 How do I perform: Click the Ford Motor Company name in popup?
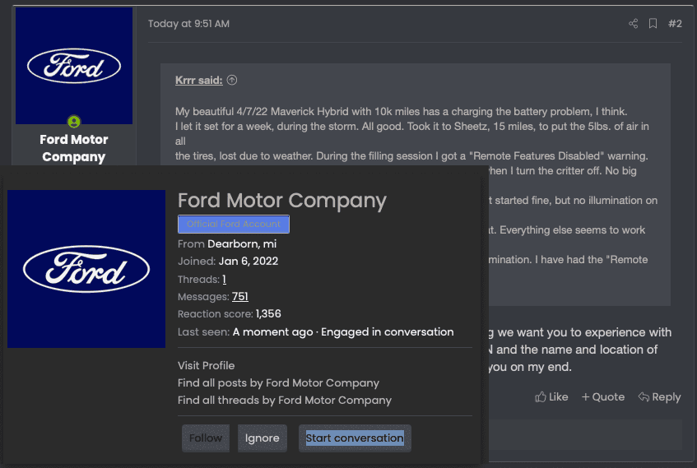pyautogui.click(x=281, y=201)
